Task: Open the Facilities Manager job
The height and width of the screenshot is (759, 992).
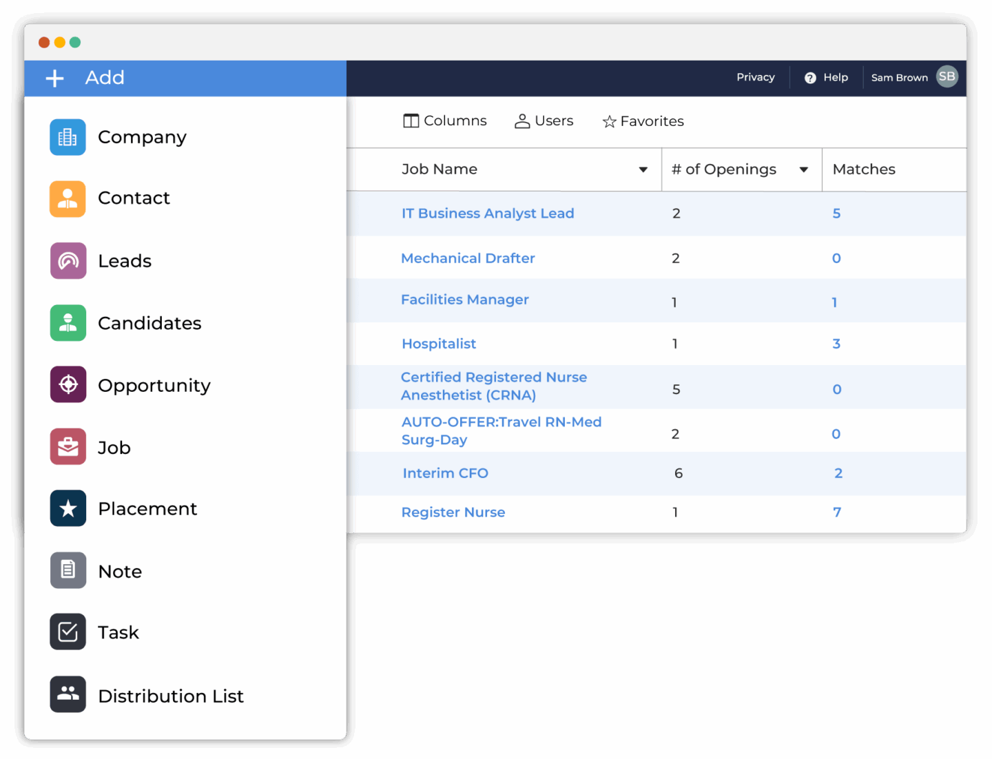Action: coord(465,300)
